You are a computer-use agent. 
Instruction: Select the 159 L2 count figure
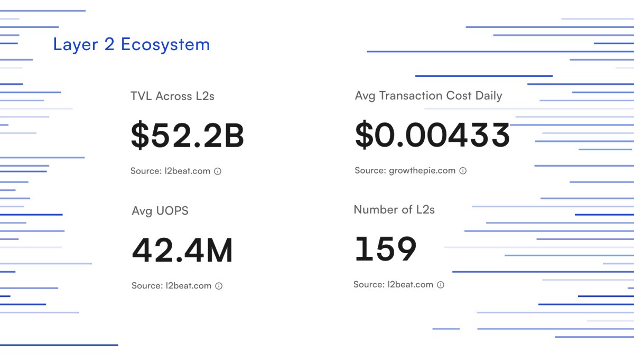coord(385,249)
